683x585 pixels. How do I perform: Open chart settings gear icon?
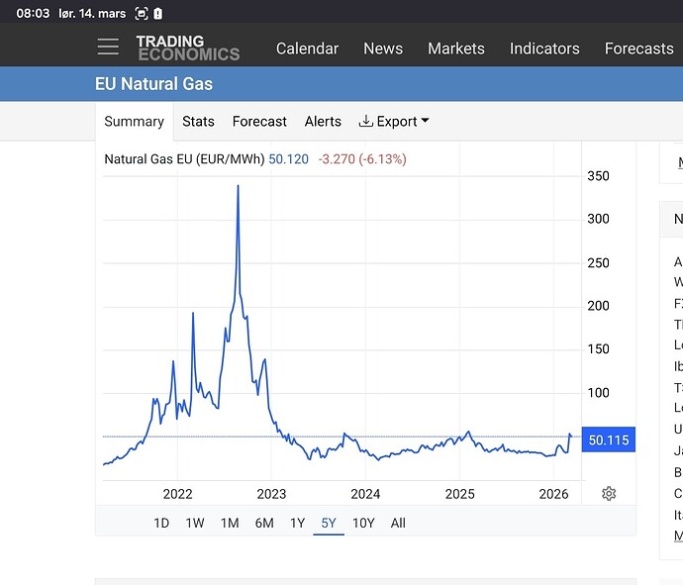pyautogui.click(x=609, y=494)
